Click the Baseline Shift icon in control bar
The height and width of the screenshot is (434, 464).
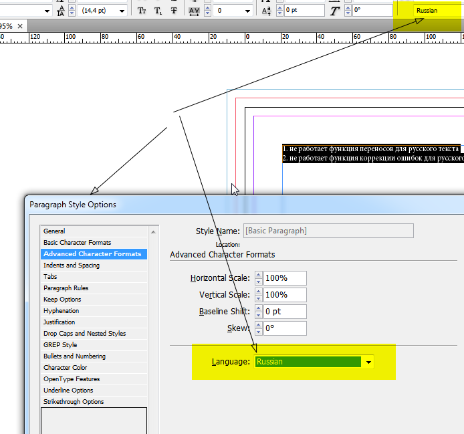(266, 11)
